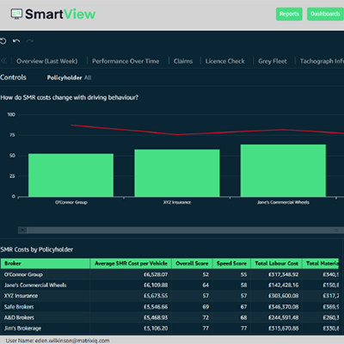The image size is (344, 344).
Task: Click the £303,600.08 labour cost cell
Action: [283, 296]
